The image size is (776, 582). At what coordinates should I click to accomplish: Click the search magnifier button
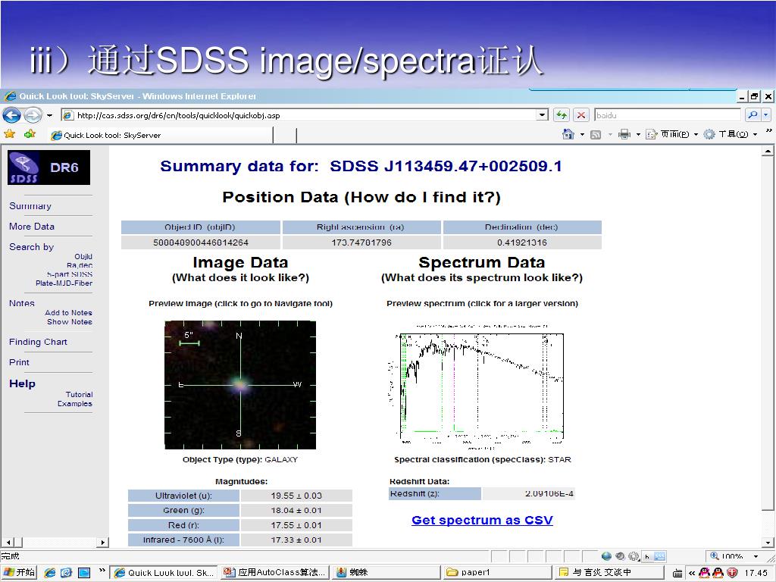(753, 115)
